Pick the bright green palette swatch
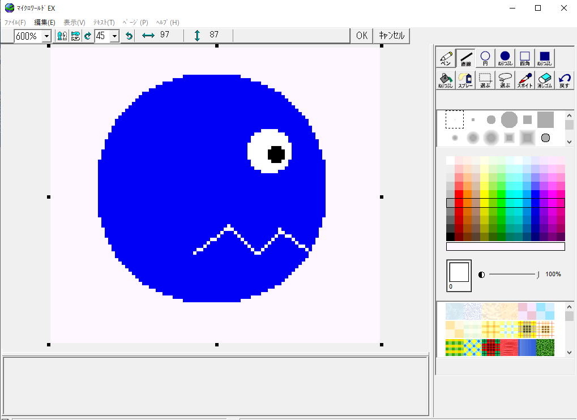Viewport: 577px width, 420px height. tap(501, 195)
